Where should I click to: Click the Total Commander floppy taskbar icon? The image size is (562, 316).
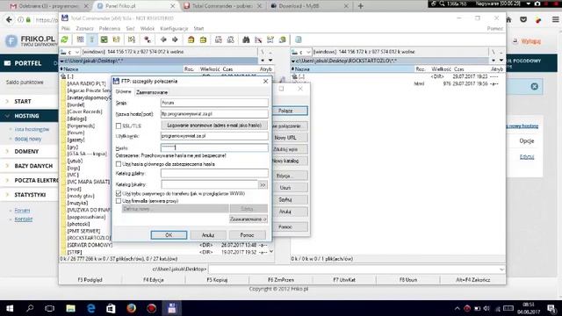(172, 308)
